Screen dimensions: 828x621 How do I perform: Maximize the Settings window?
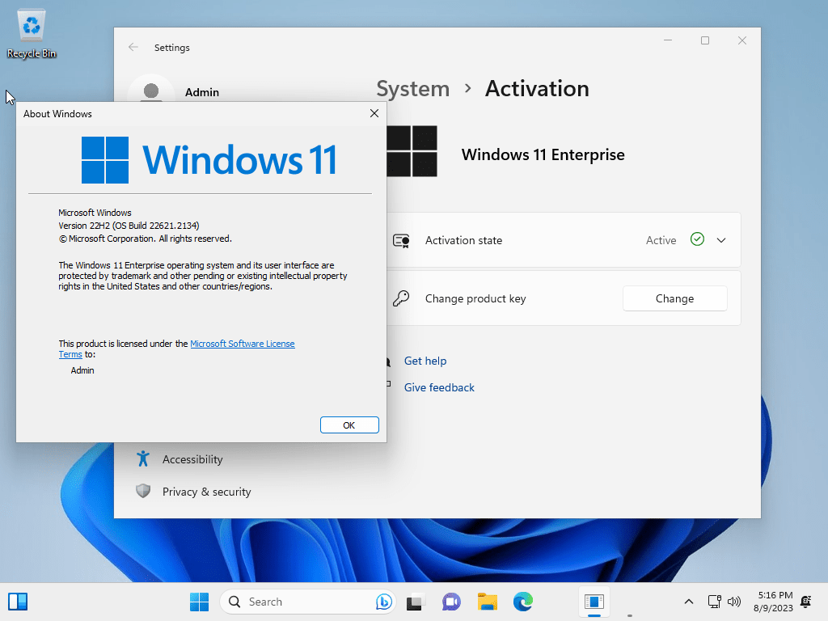click(x=705, y=40)
